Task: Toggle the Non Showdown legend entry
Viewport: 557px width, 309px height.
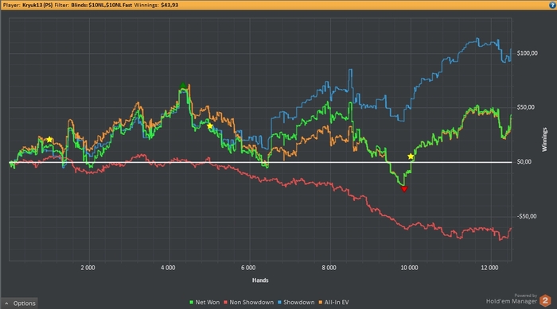Action: click(248, 303)
